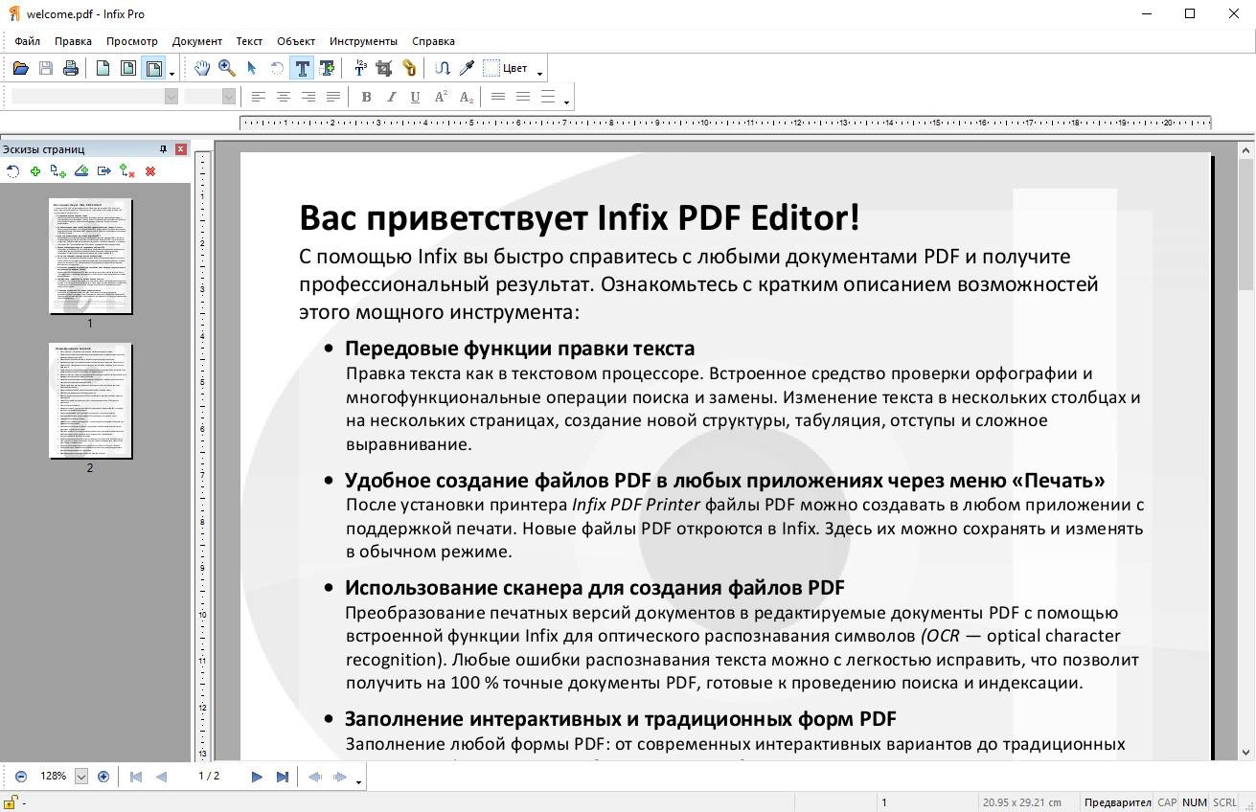Select page 1 thumbnail
The width and height of the screenshot is (1256, 812).
(91, 256)
